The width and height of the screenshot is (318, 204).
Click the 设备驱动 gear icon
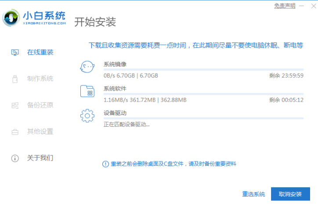87,116
